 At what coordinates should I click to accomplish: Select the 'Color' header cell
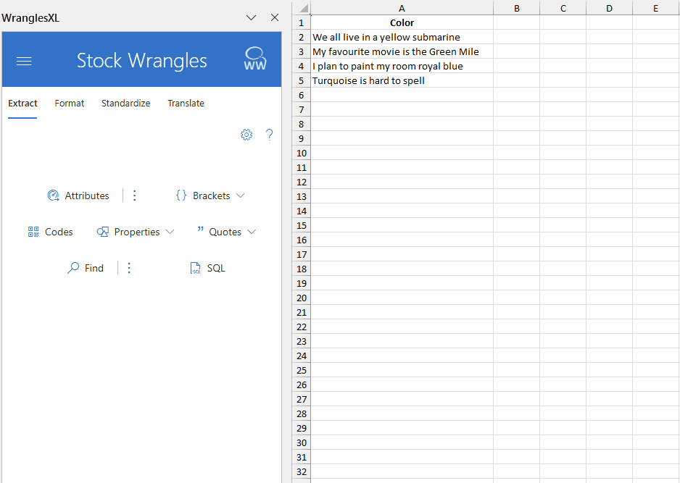pos(402,22)
